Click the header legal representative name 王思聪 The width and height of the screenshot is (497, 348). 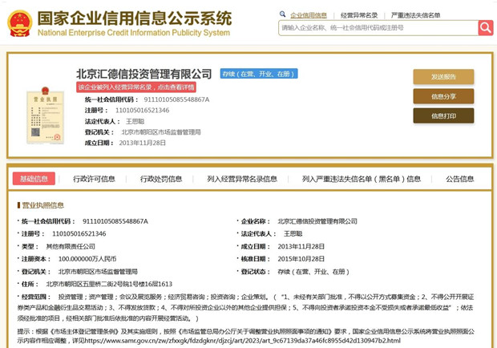135,121
